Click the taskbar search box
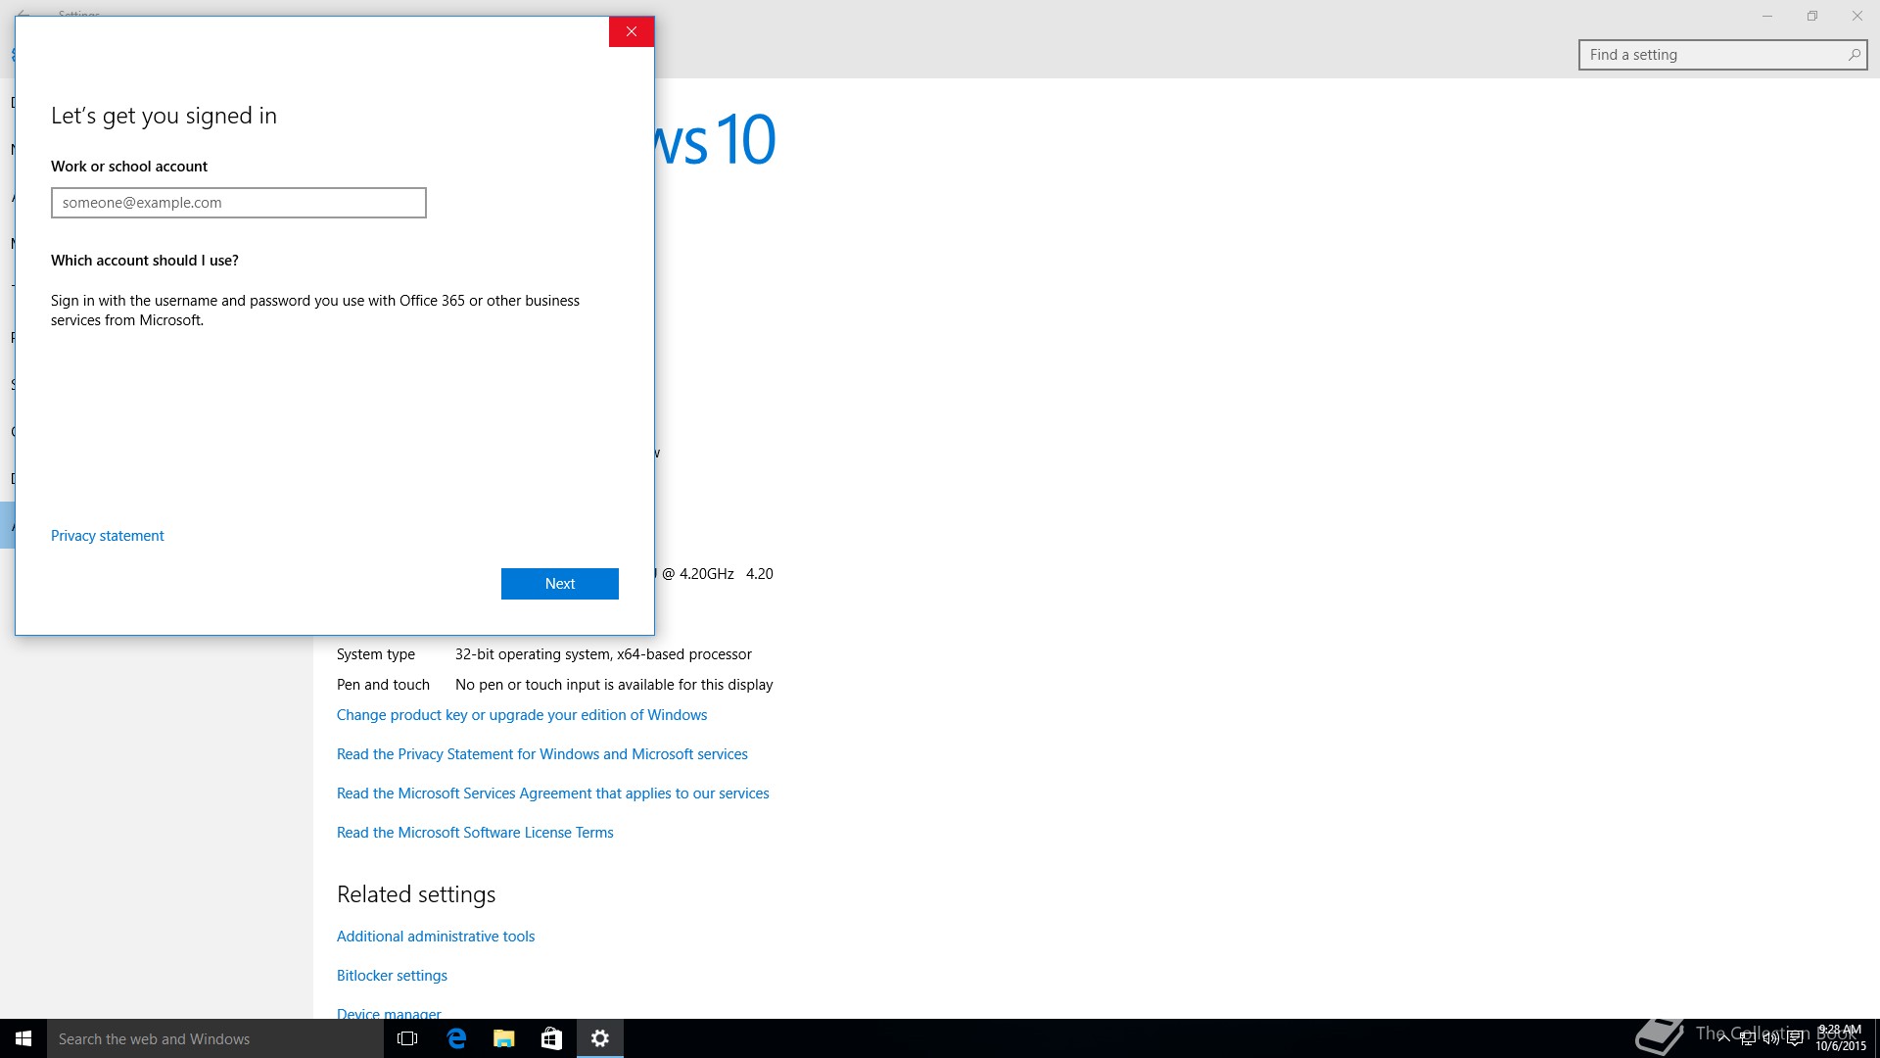The height and width of the screenshot is (1058, 1880). coord(215,1038)
